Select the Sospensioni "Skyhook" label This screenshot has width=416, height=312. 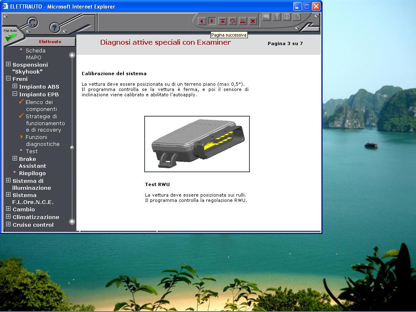(30, 68)
